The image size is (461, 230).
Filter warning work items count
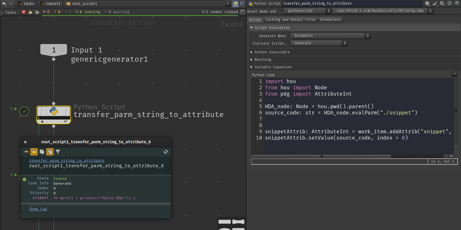pos(57,12)
